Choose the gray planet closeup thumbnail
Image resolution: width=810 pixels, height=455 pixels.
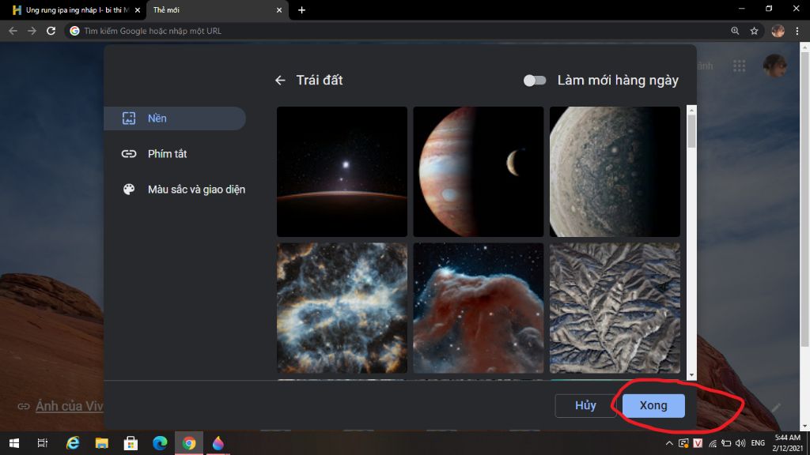tap(615, 171)
